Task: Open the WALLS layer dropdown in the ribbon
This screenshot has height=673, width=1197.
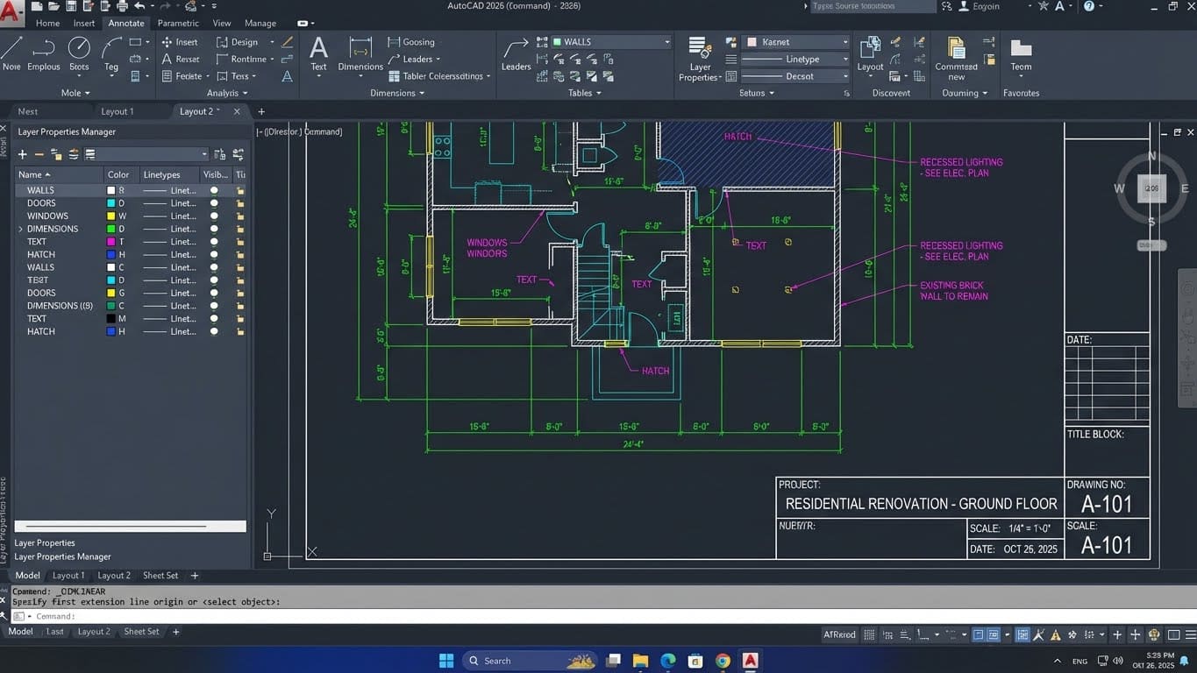Action: 667,41
